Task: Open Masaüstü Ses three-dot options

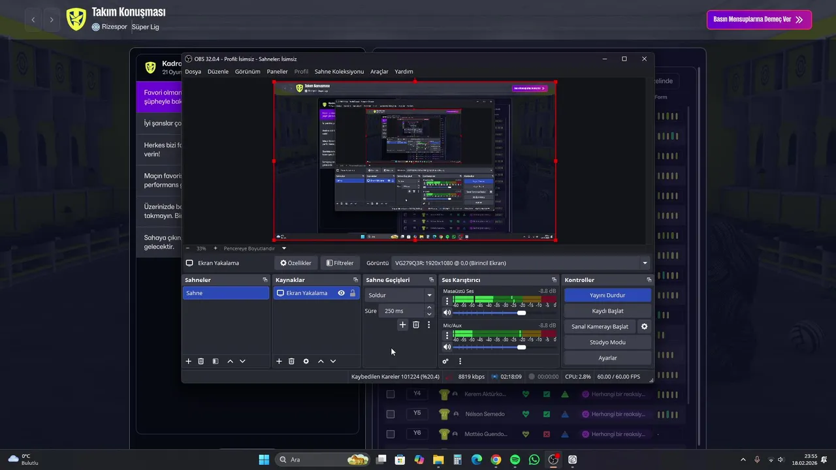Action: point(447,301)
